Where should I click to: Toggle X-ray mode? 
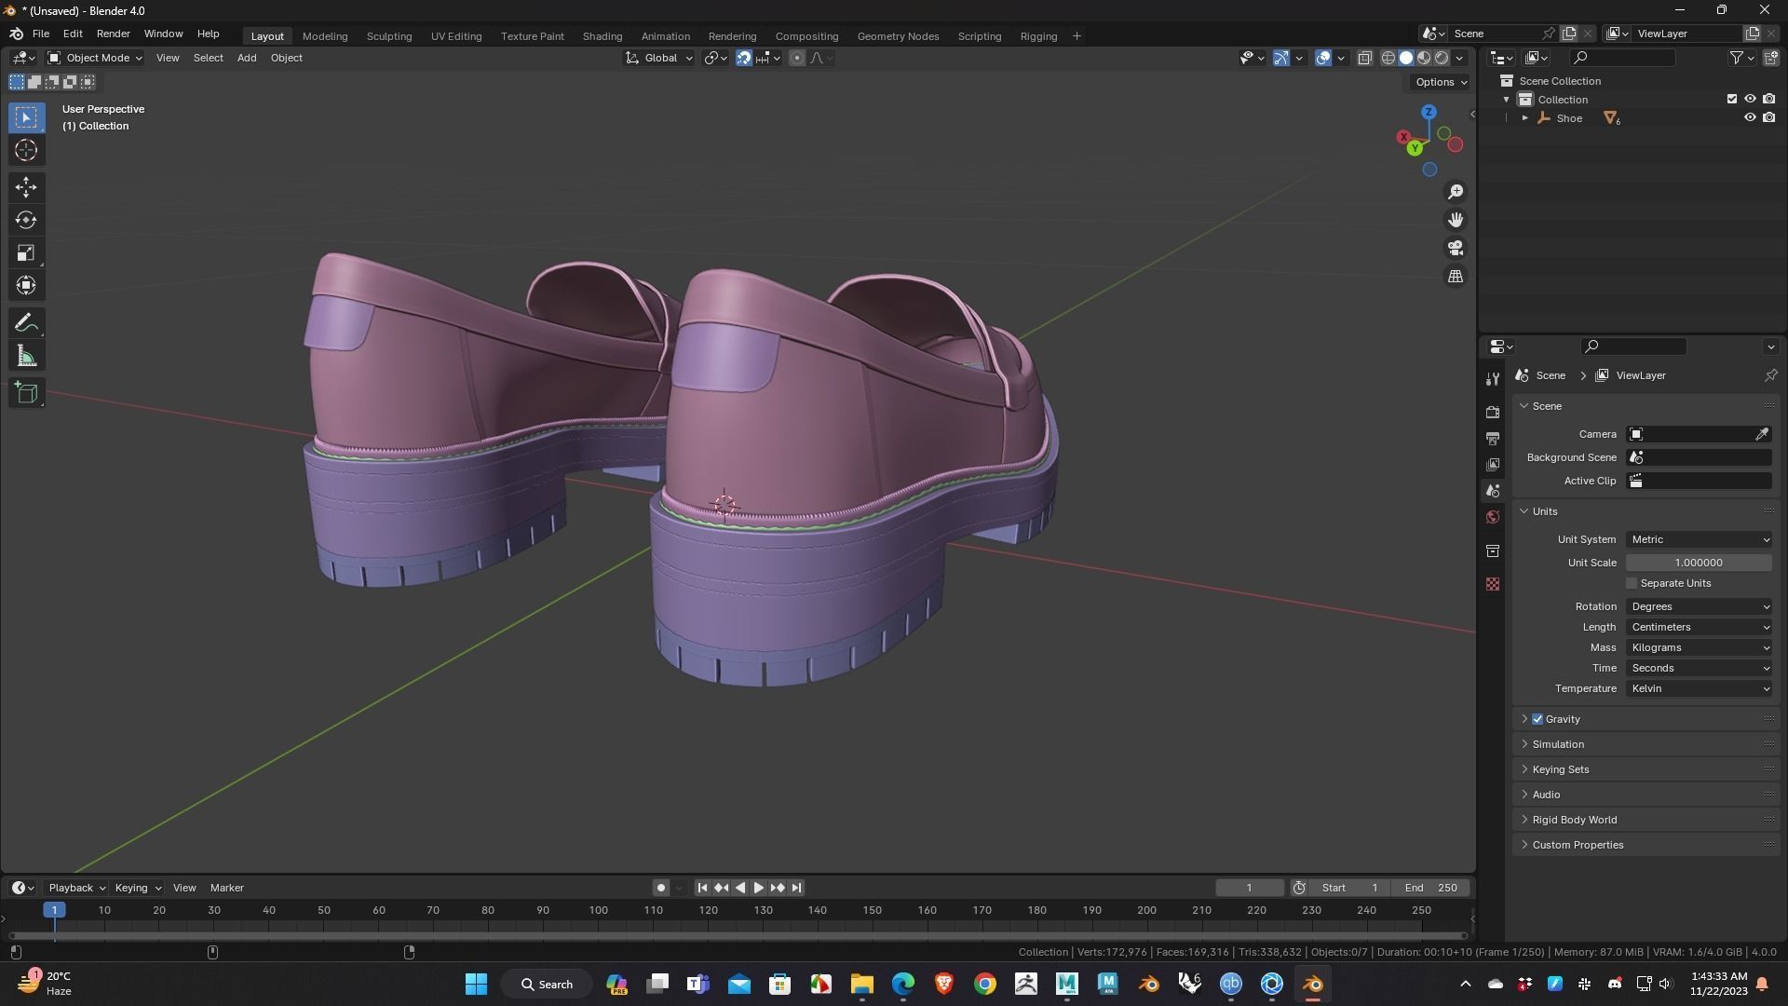1364,58
